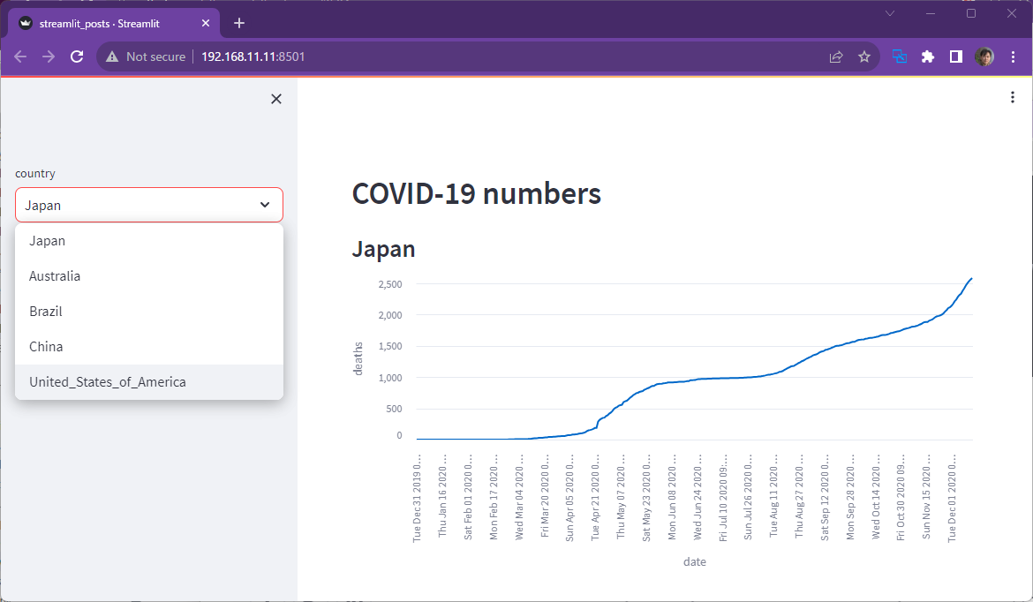Close the sidebar with the X
Screen dimensions: 1033x602
tap(275, 98)
